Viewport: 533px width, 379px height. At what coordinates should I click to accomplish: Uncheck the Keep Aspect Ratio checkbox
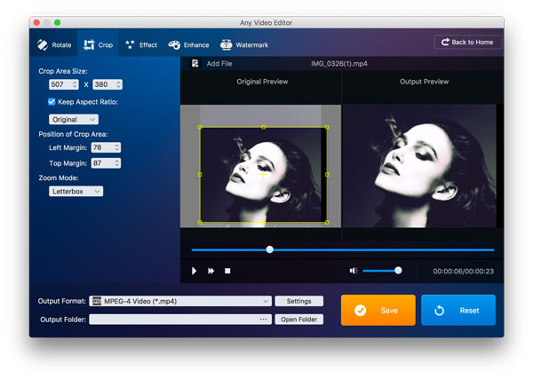click(x=52, y=102)
